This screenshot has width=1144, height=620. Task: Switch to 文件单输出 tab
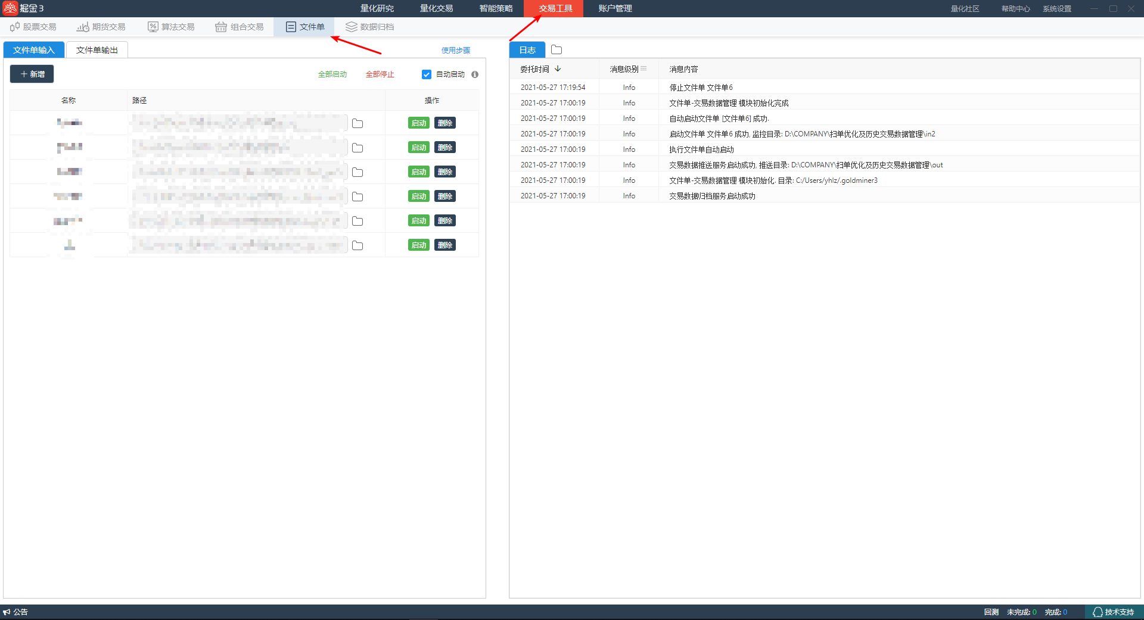(x=97, y=50)
